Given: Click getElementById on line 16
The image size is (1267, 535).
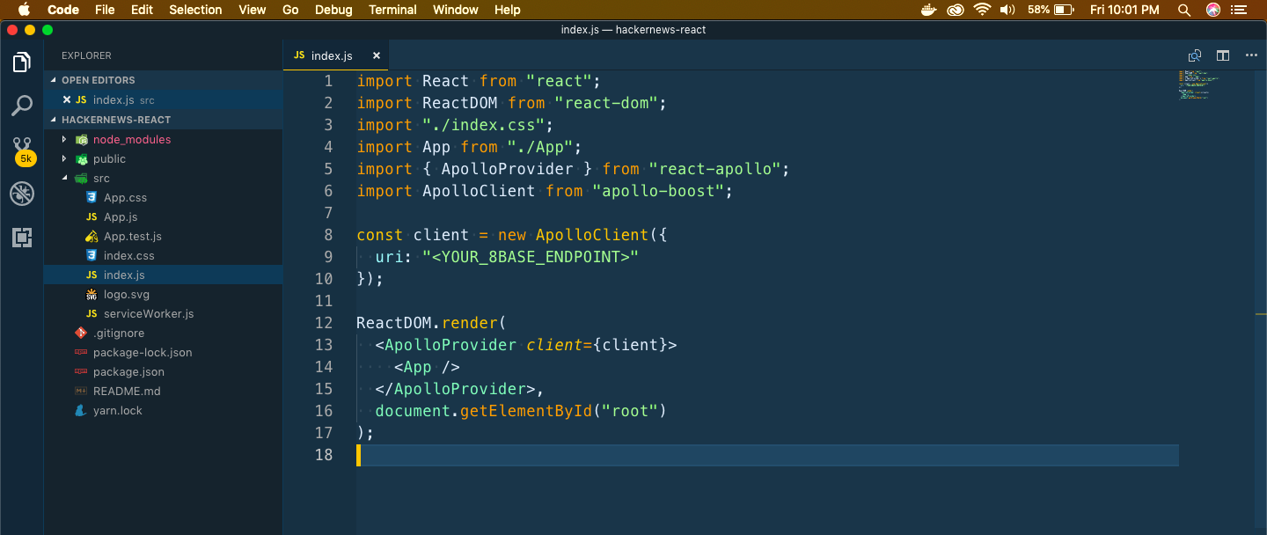Looking at the screenshot, I should tap(526, 411).
